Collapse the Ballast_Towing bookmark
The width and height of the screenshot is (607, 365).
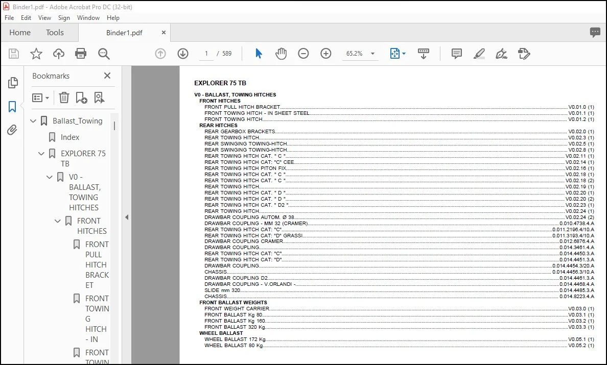tap(33, 121)
